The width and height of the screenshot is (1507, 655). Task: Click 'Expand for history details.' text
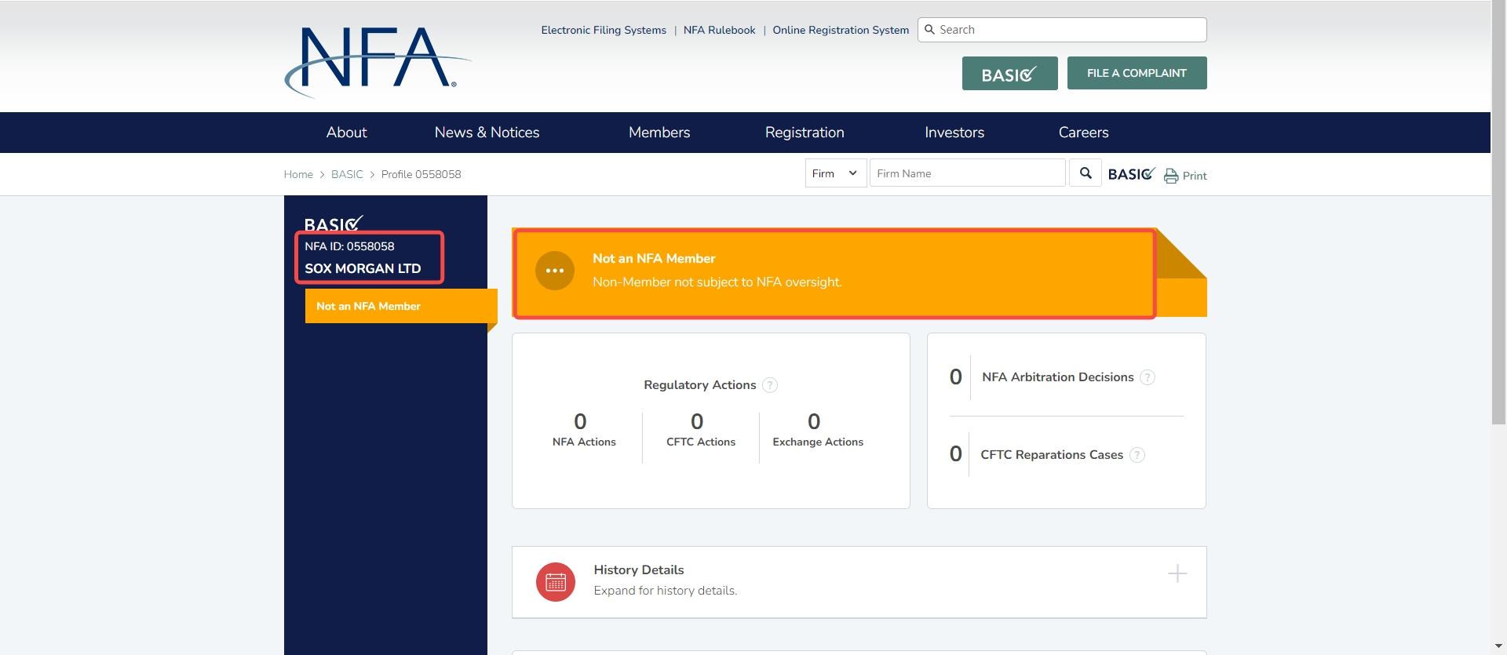coord(666,591)
